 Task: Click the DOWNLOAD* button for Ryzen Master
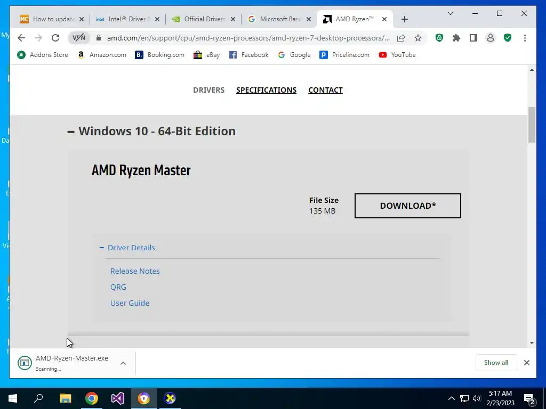pos(408,206)
